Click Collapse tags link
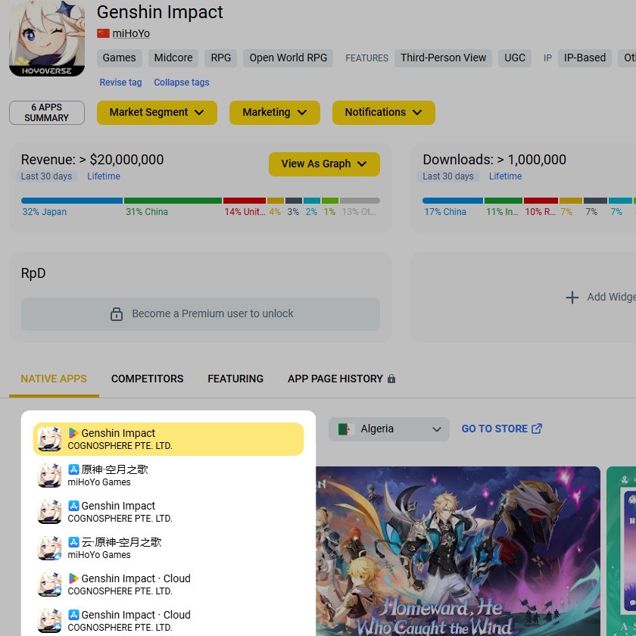636x636 pixels. pos(181,83)
